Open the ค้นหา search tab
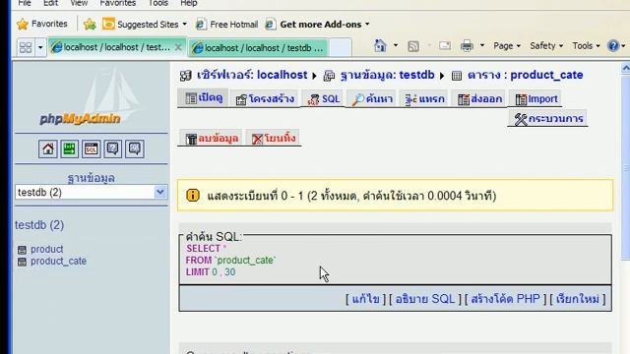The height and width of the screenshot is (354, 630). pos(372,99)
